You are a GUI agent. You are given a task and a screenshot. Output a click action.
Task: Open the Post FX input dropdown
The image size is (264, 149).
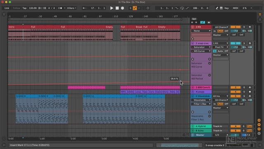(221, 47)
